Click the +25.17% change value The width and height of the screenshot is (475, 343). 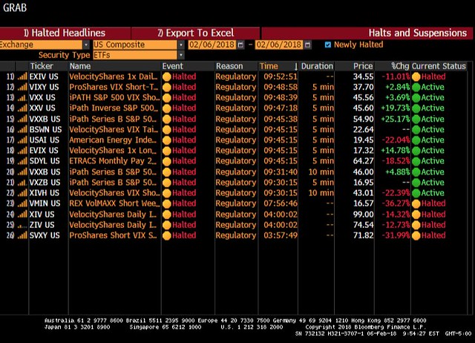pyautogui.click(x=396, y=119)
